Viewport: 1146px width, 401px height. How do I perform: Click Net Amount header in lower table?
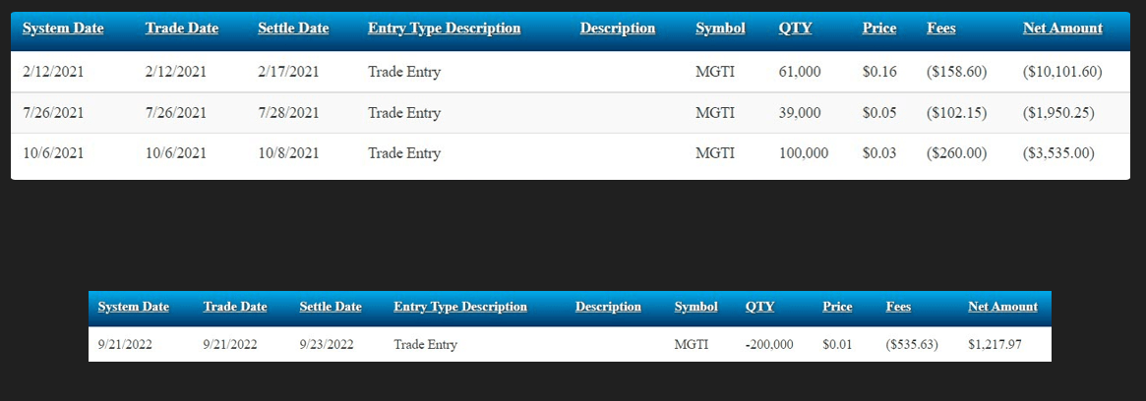click(x=1002, y=308)
